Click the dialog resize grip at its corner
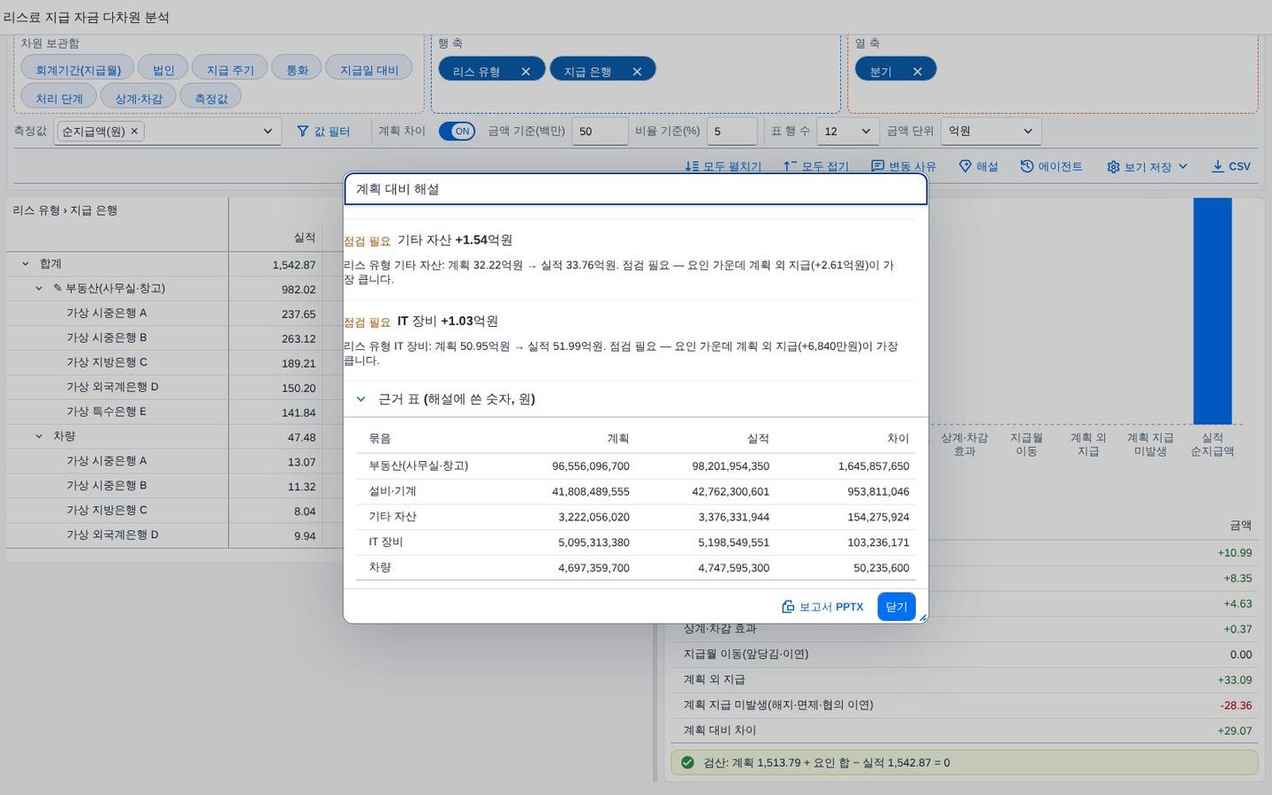The image size is (1272, 795). point(923,618)
